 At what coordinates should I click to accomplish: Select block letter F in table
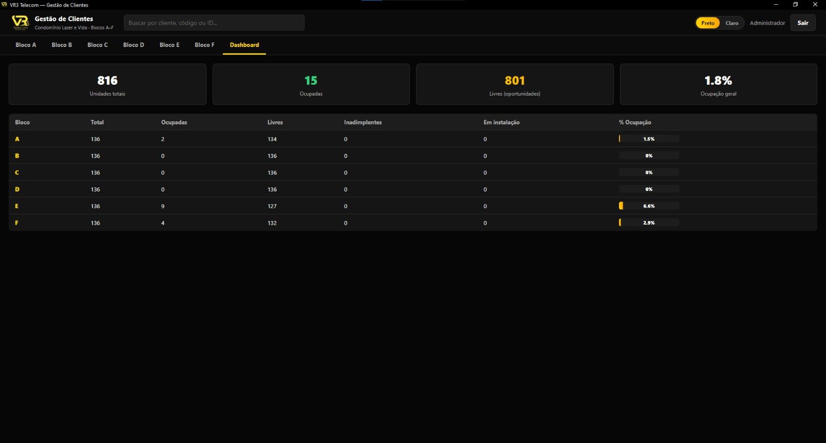point(17,223)
